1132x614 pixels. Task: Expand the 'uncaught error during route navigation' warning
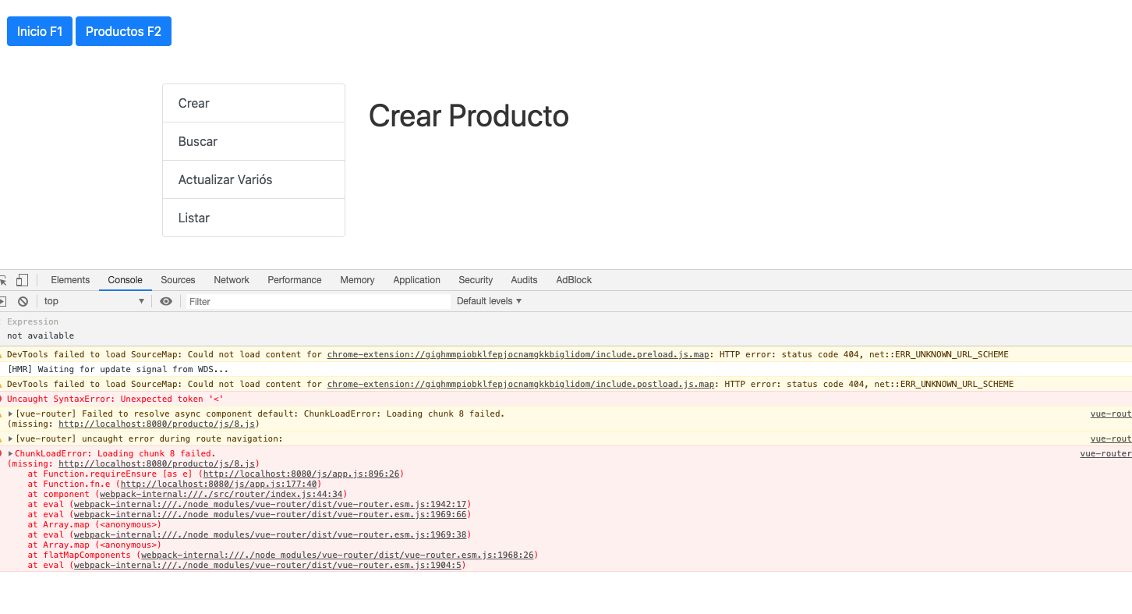pos(11,439)
